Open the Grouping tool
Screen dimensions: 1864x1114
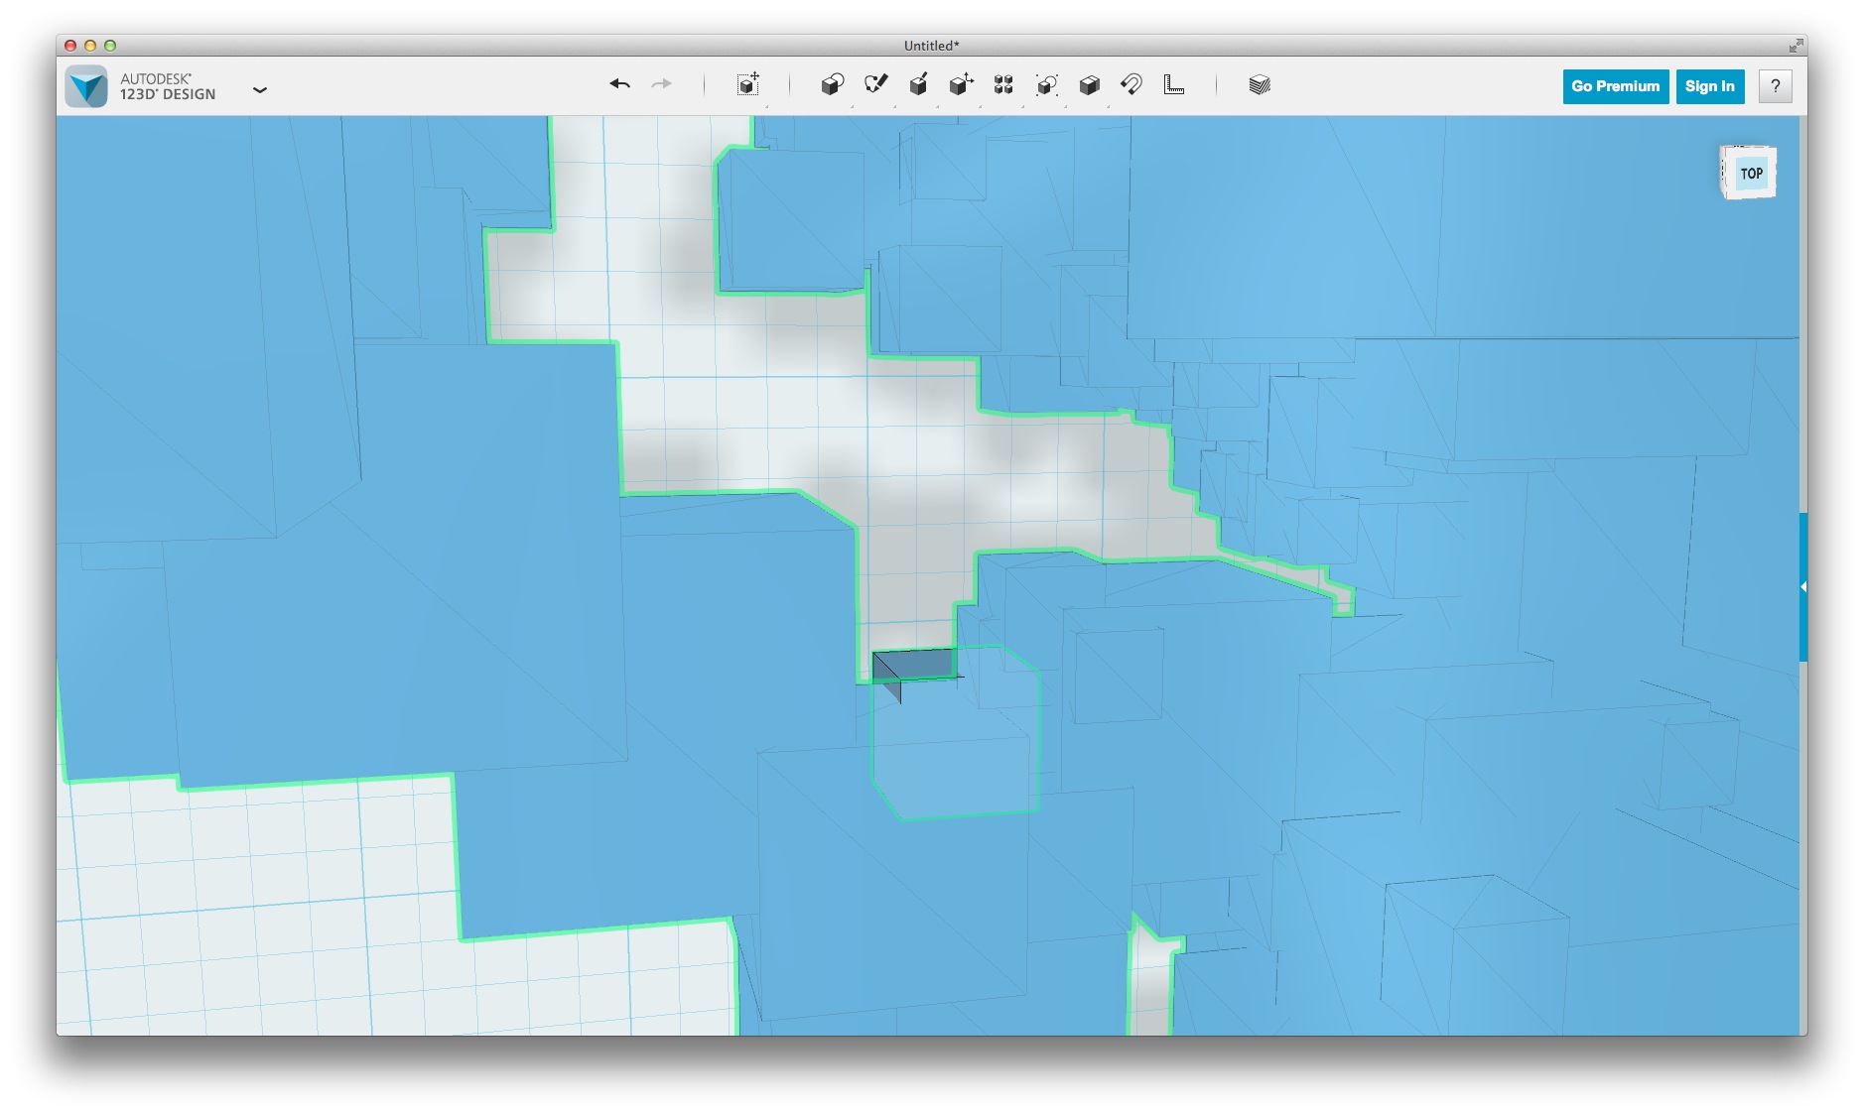[1046, 84]
